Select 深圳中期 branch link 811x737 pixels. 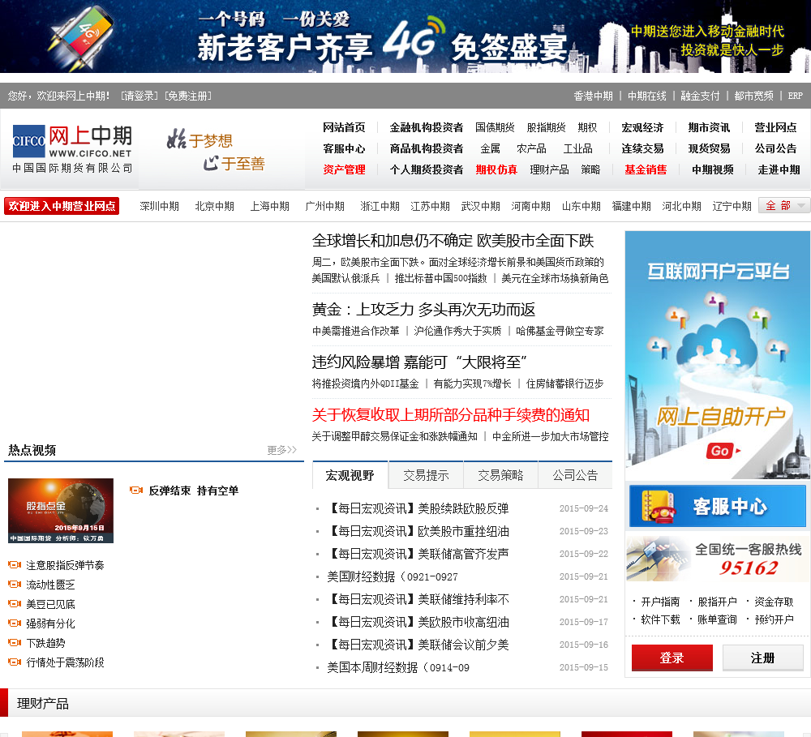point(159,206)
